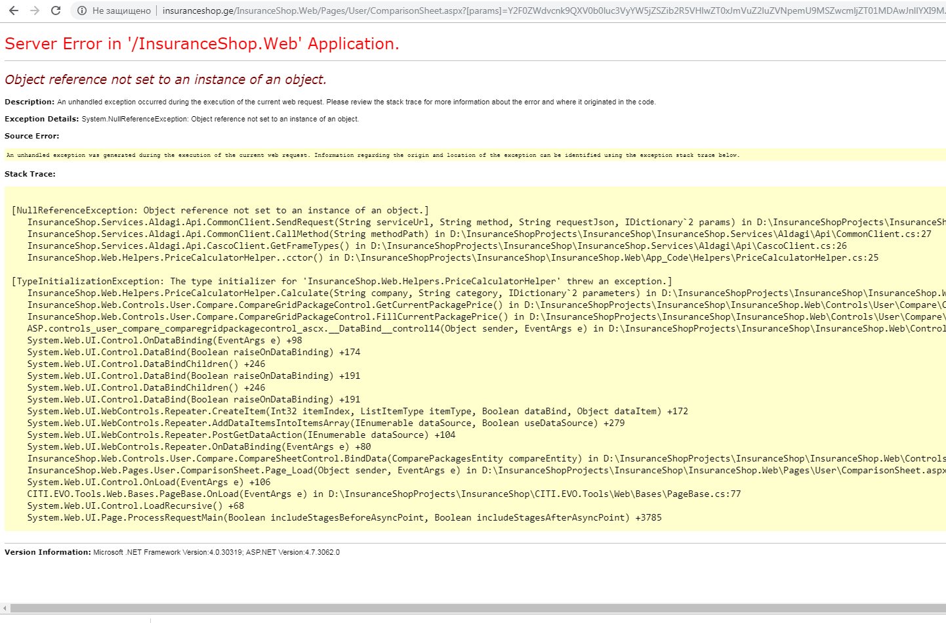The image size is (946, 623).
Task: Click the 'Repeater.OnDataBinding(EventArgs e) +80' line
Action: (199, 447)
